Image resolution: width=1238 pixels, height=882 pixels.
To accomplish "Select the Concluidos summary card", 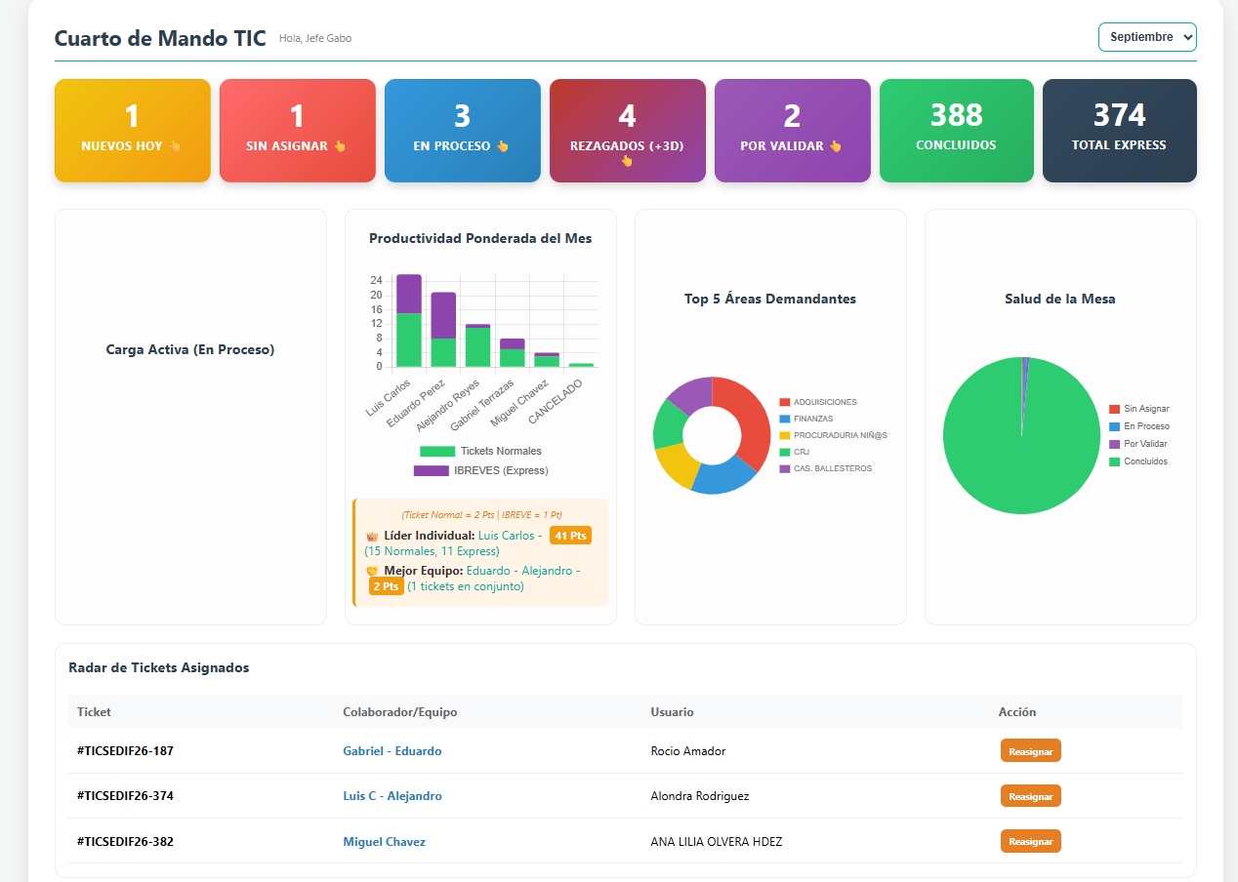I will click(957, 131).
